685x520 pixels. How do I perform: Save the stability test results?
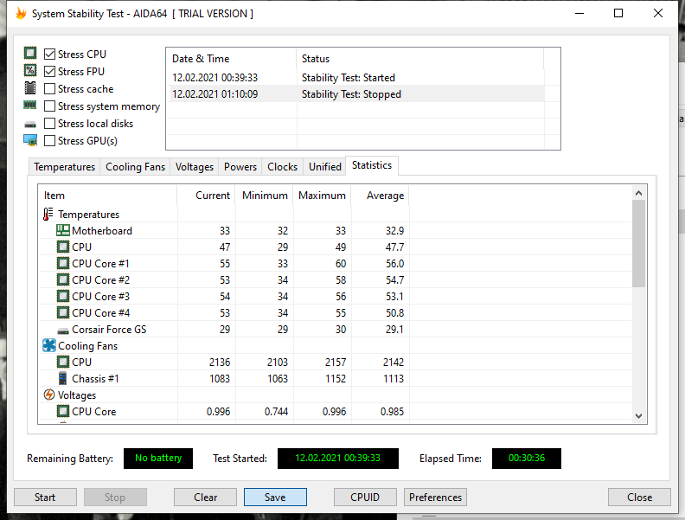point(275,498)
